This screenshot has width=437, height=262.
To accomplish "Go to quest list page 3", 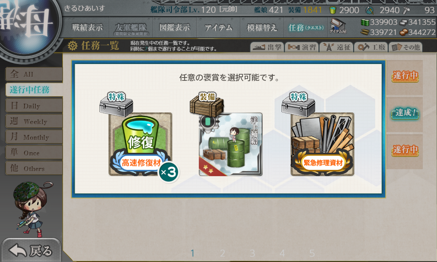I will 252,253.
